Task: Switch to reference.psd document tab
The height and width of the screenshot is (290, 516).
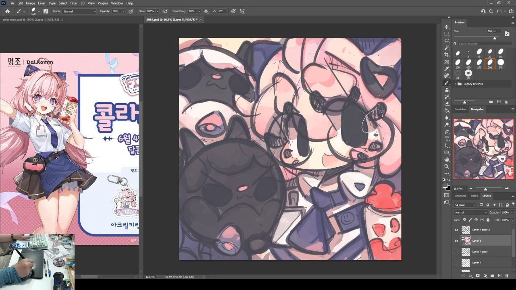Action: click(x=31, y=19)
